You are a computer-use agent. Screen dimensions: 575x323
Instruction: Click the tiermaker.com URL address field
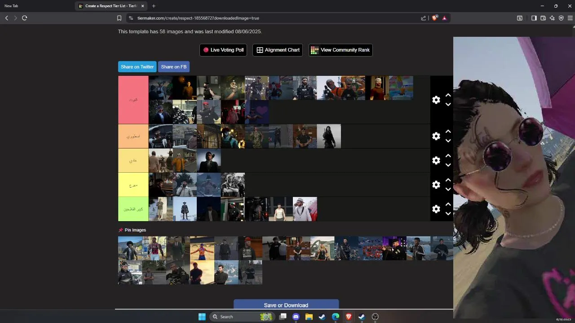(198, 18)
